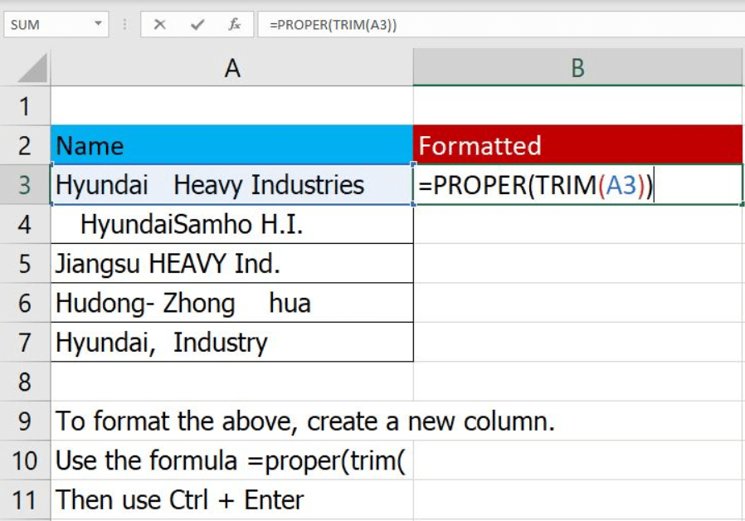The height and width of the screenshot is (521, 745).
Task: Select the 'Then use Ctrl + Enter' cell
Action: click(232, 500)
